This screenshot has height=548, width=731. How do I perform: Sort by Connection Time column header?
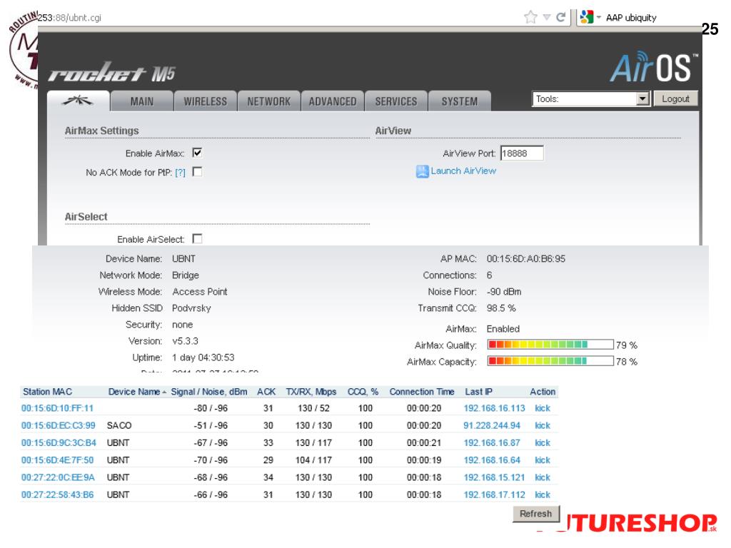[x=422, y=392]
